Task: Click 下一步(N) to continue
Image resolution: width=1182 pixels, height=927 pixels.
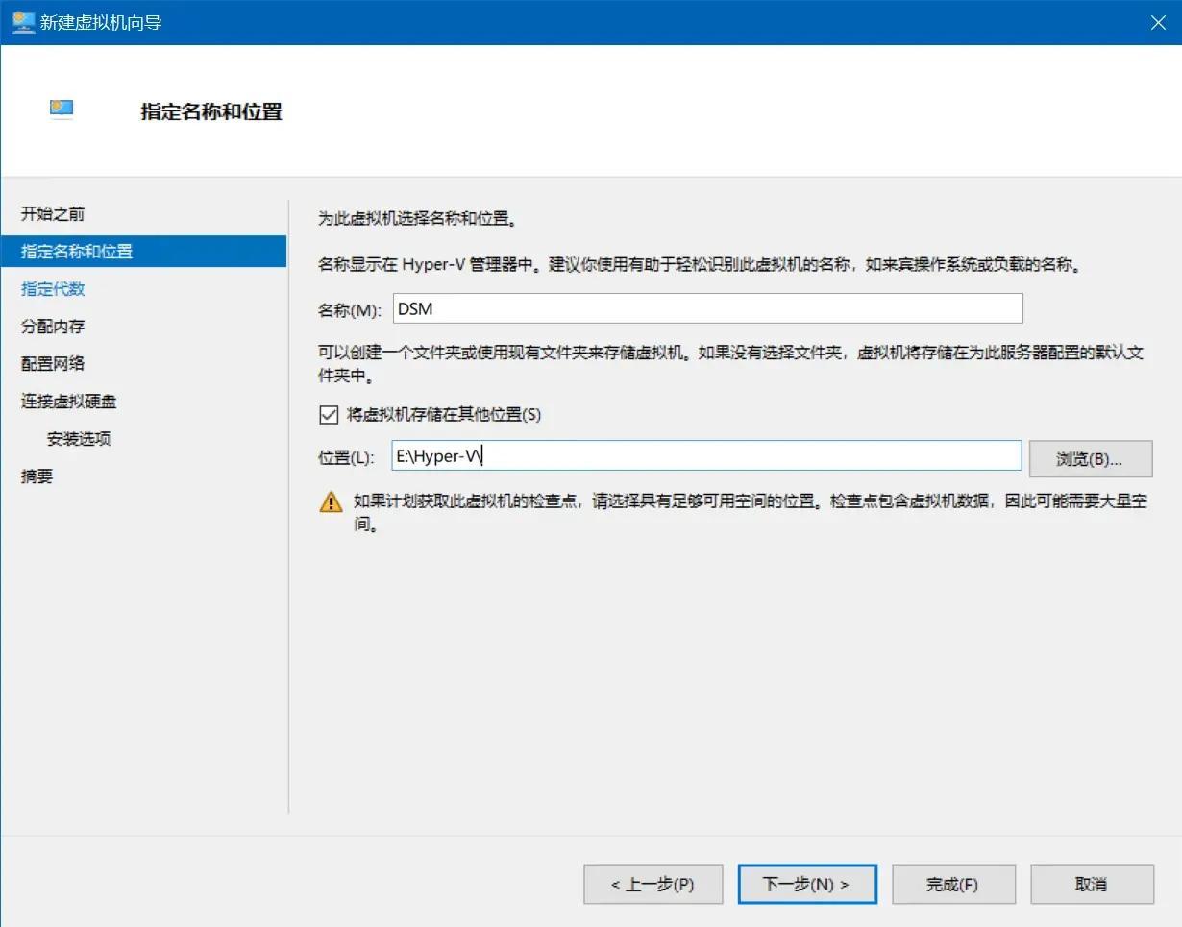Action: (x=806, y=885)
